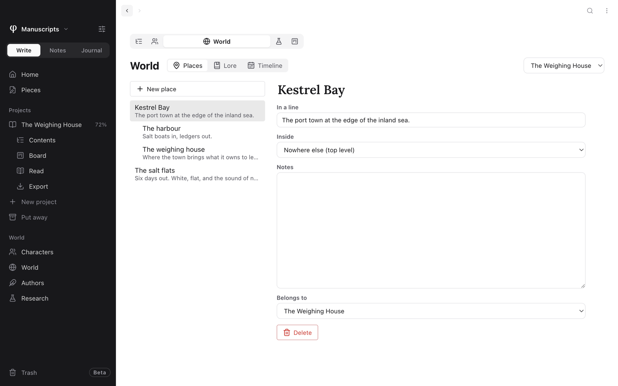Switch to the Places tab
The width and height of the screenshot is (618, 386).
[x=188, y=66]
